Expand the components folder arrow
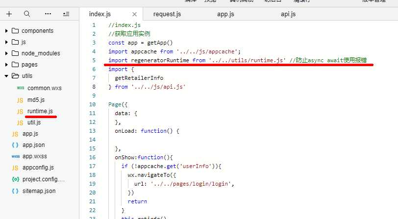This screenshot has height=219, width=398. pos(6,31)
